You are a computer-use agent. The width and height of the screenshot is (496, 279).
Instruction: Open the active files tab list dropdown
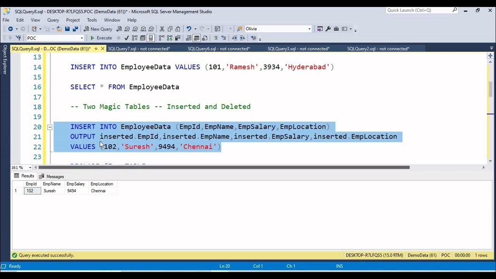[491, 48]
